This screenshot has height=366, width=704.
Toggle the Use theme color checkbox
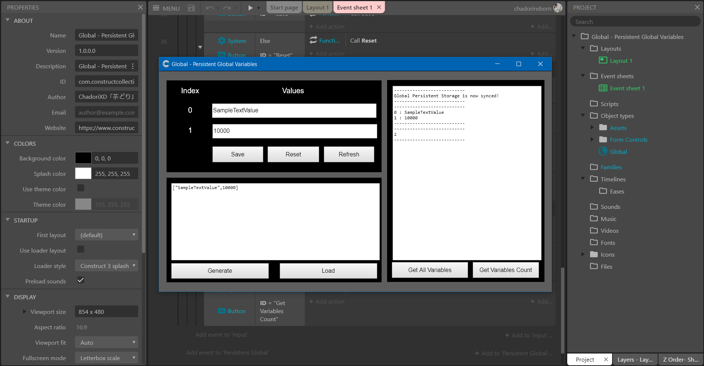pos(81,188)
